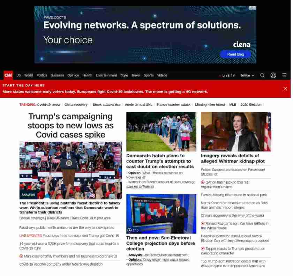
Task: Click play icon beside QAnon hijacked story
Action: 203,182
